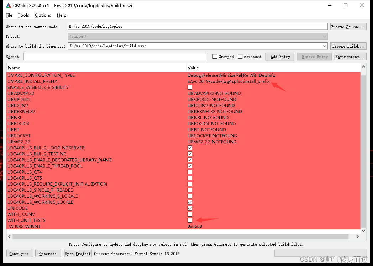Select the LIBRT entry name
This screenshot has height=266, width=373.
[x=13, y=130]
